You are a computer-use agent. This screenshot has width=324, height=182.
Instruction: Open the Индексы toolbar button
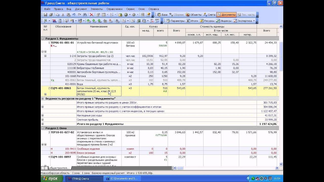click(224, 21)
